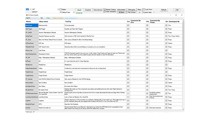Image resolution: width=210 pixels, height=128 pixels.
Task: Click into the 247 input field
Action: (x=44, y=9)
